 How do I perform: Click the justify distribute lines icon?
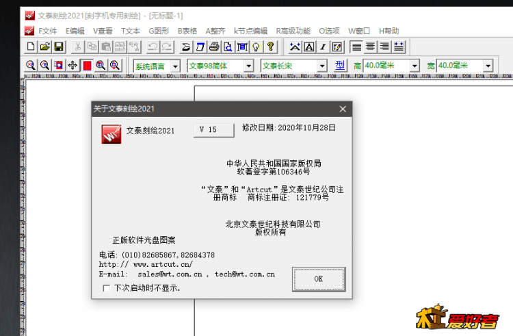[x=399, y=47]
